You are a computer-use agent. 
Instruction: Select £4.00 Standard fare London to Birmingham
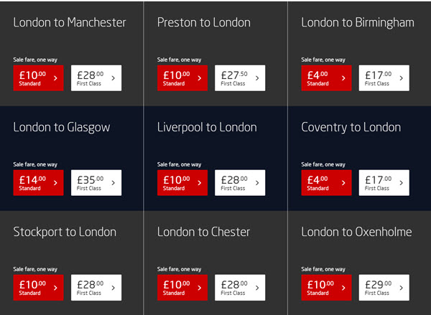click(x=326, y=78)
